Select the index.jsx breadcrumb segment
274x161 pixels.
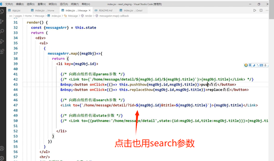[54, 16]
